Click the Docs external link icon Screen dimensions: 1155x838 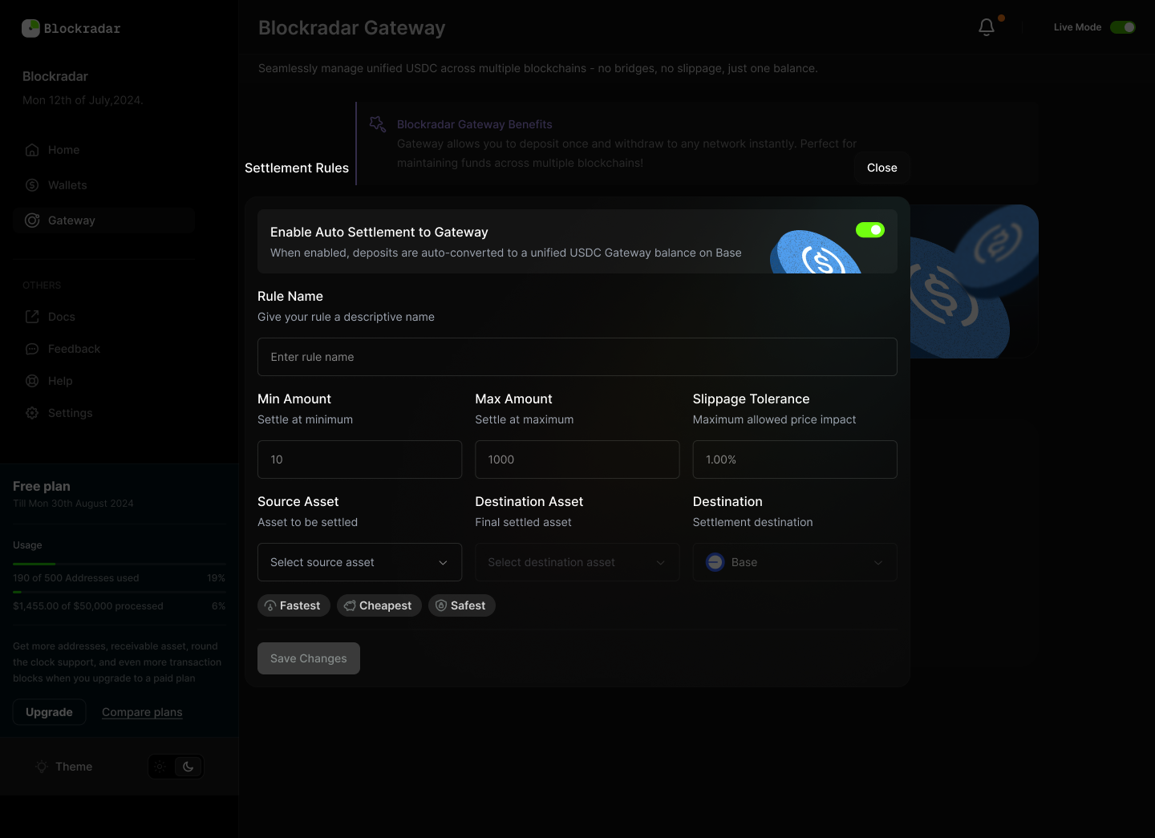pyautogui.click(x=32, y=317)
